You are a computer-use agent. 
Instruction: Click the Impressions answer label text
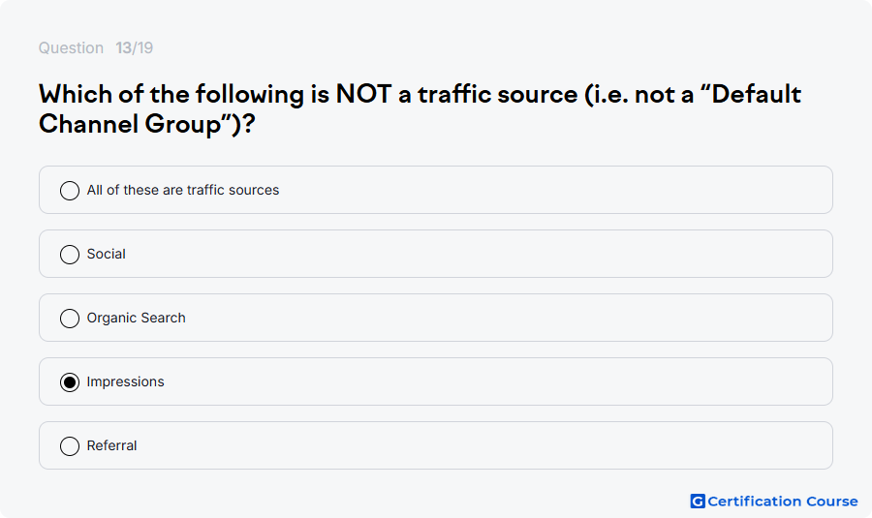(x=126, y=381)
